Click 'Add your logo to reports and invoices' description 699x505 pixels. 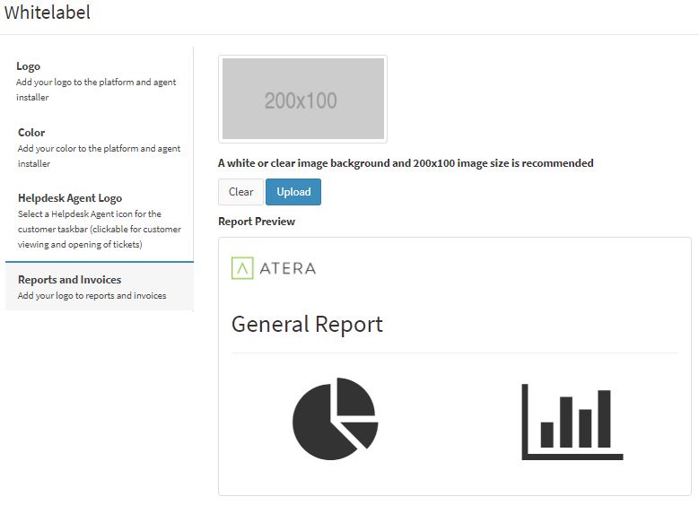pyautogui.click(x=92, y=295)
